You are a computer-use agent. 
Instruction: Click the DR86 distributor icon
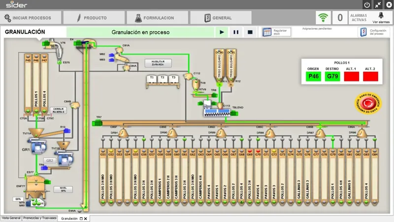coord(362,133)
